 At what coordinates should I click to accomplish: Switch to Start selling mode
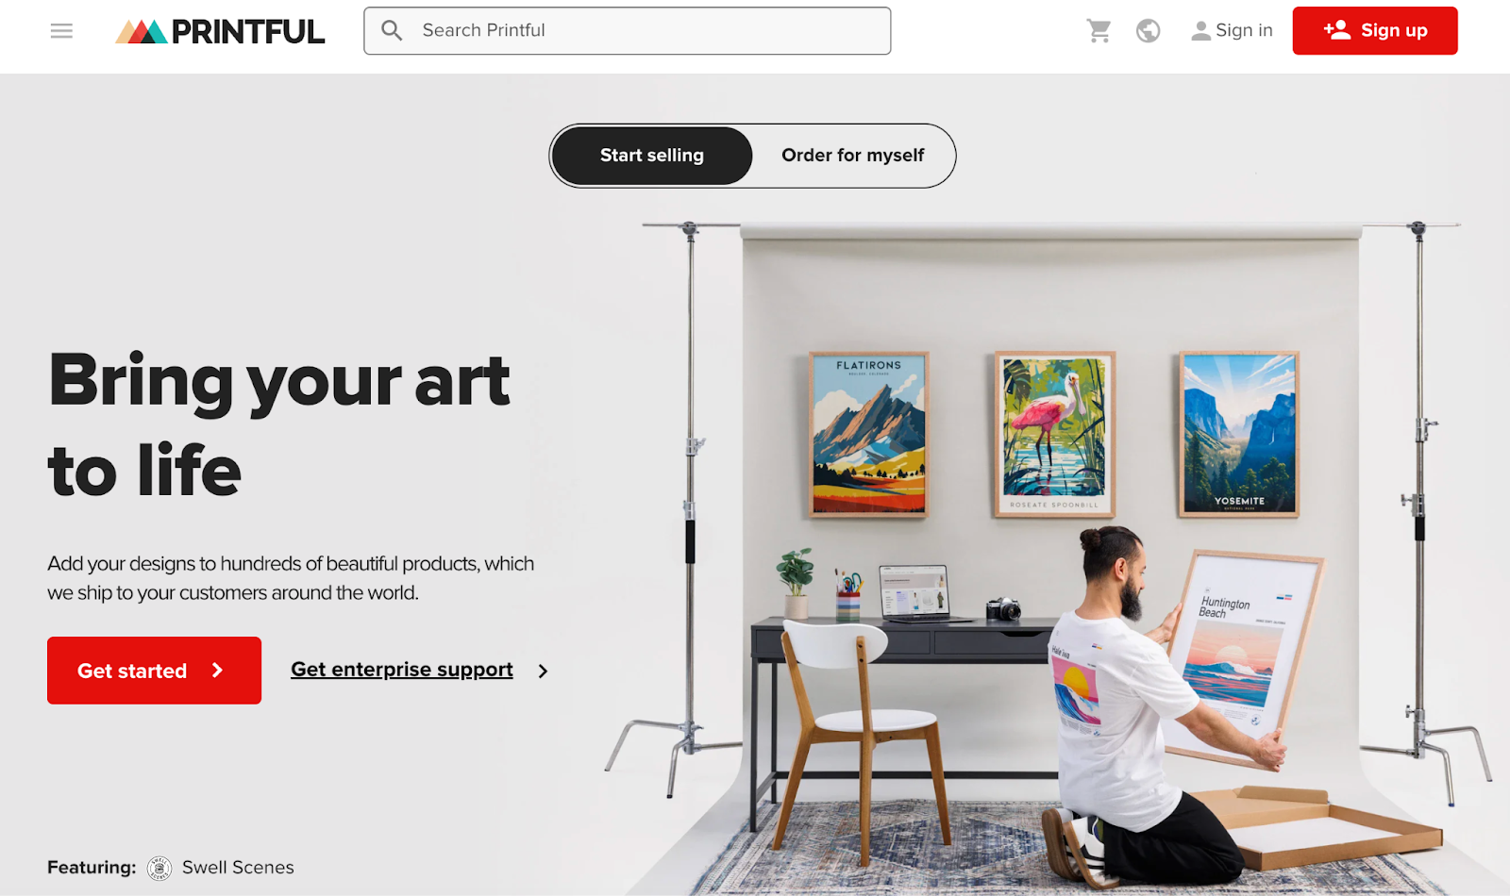(x=652, y=156)
